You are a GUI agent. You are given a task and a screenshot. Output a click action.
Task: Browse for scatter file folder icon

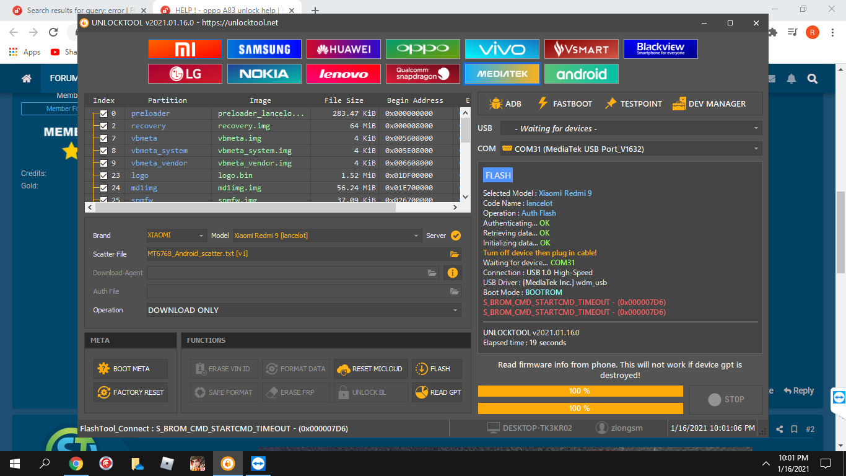click(x=455, y=254)
